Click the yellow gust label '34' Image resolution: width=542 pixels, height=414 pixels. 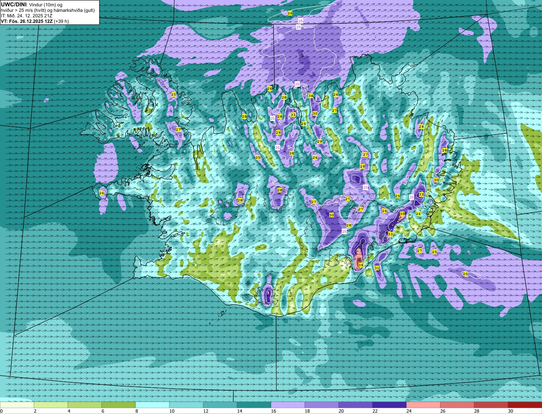311,96
